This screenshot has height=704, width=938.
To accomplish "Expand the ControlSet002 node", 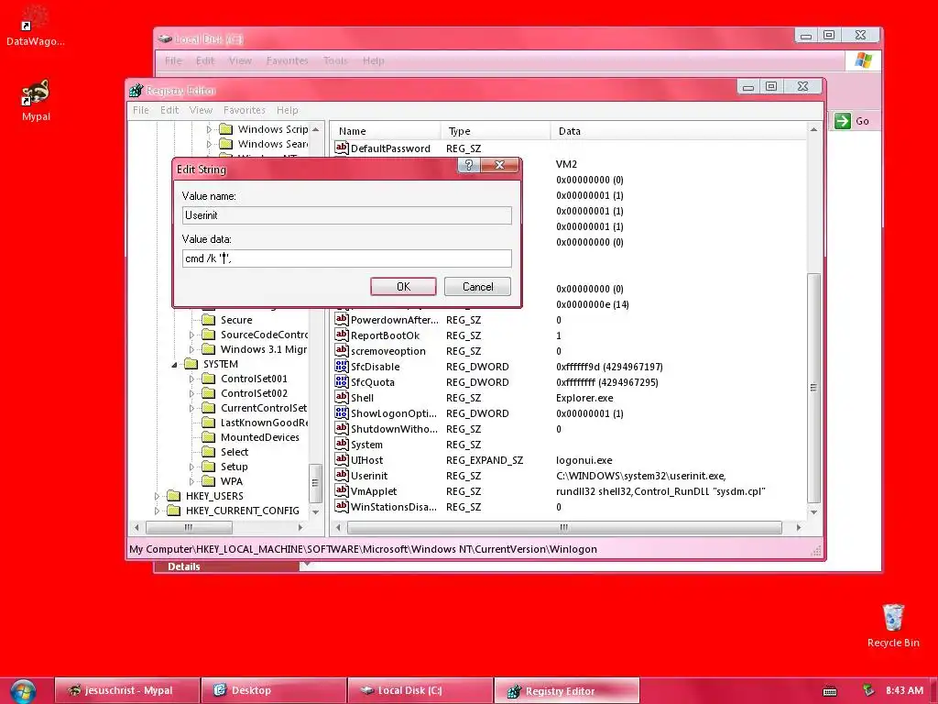I will (191, 393).
